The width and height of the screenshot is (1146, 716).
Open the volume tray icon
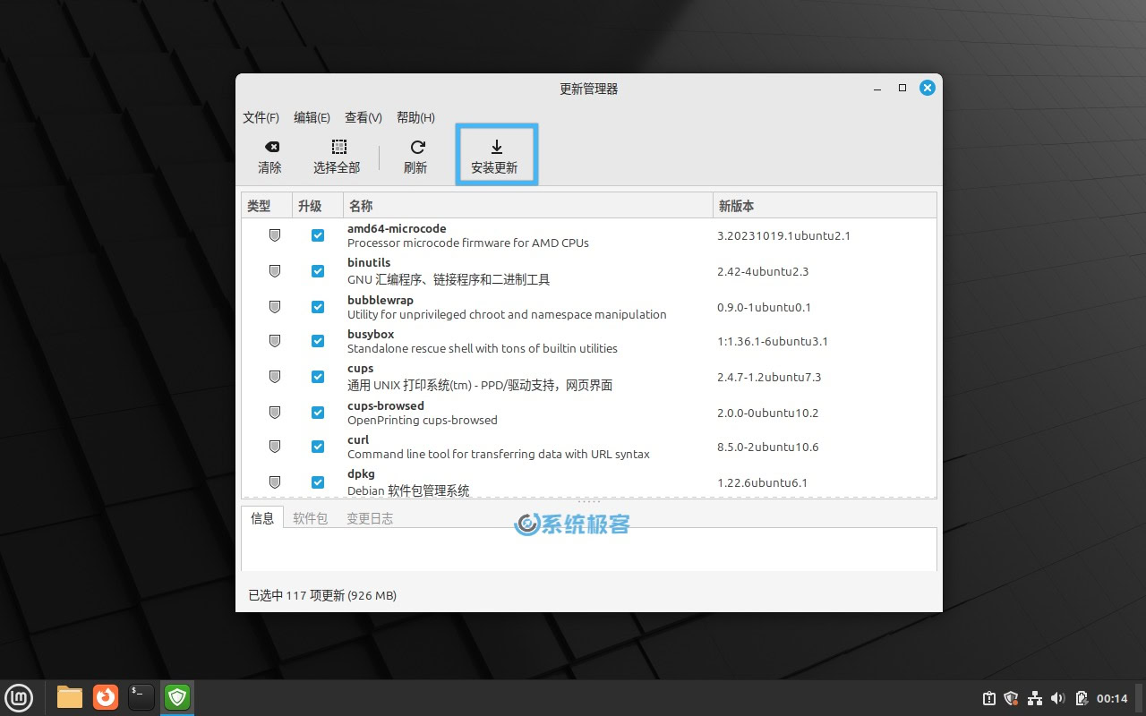coord(1057,698)
